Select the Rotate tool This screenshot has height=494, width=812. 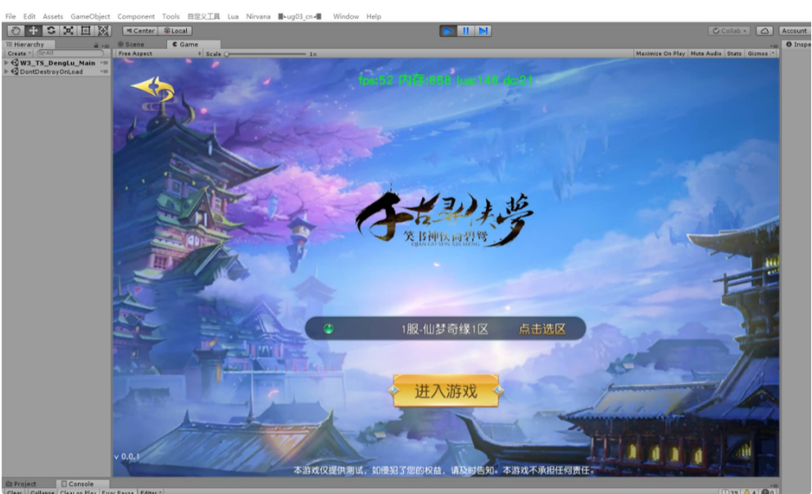(x=51, y=30)
